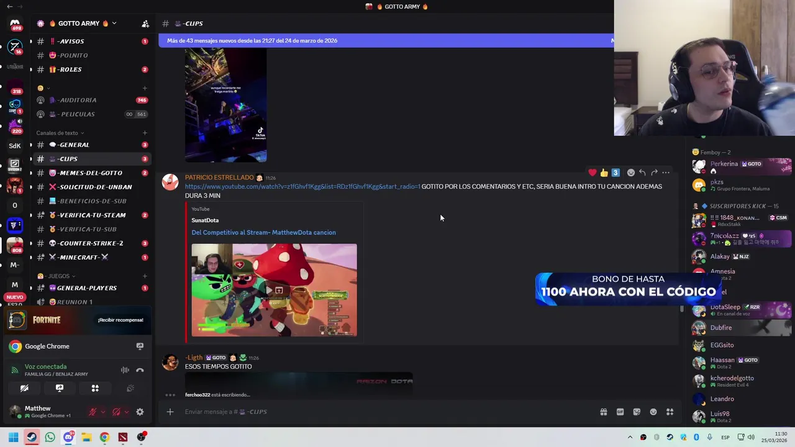
Task: Click SunatDota channel name in embed
Action: [205, 220]
